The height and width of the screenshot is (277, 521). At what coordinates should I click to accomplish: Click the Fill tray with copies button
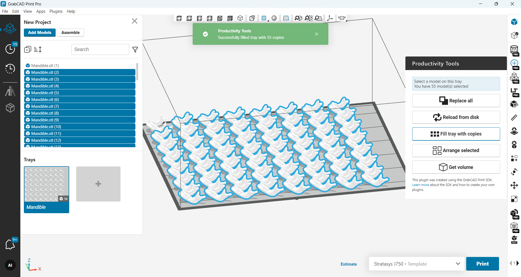tap(456, 134)
